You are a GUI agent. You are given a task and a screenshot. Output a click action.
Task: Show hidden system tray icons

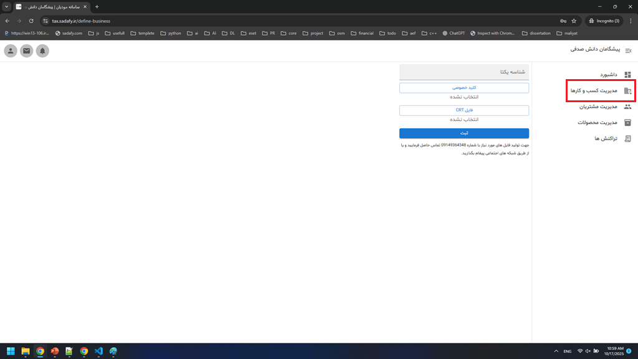click(x=555, y=352)
